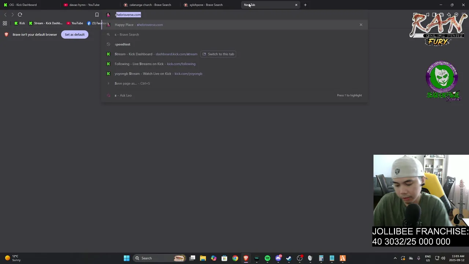Image resolution: width=469 pixels, height=264 pixels.
Task: Open the Kick bookmark
Action: coord(19,23)
